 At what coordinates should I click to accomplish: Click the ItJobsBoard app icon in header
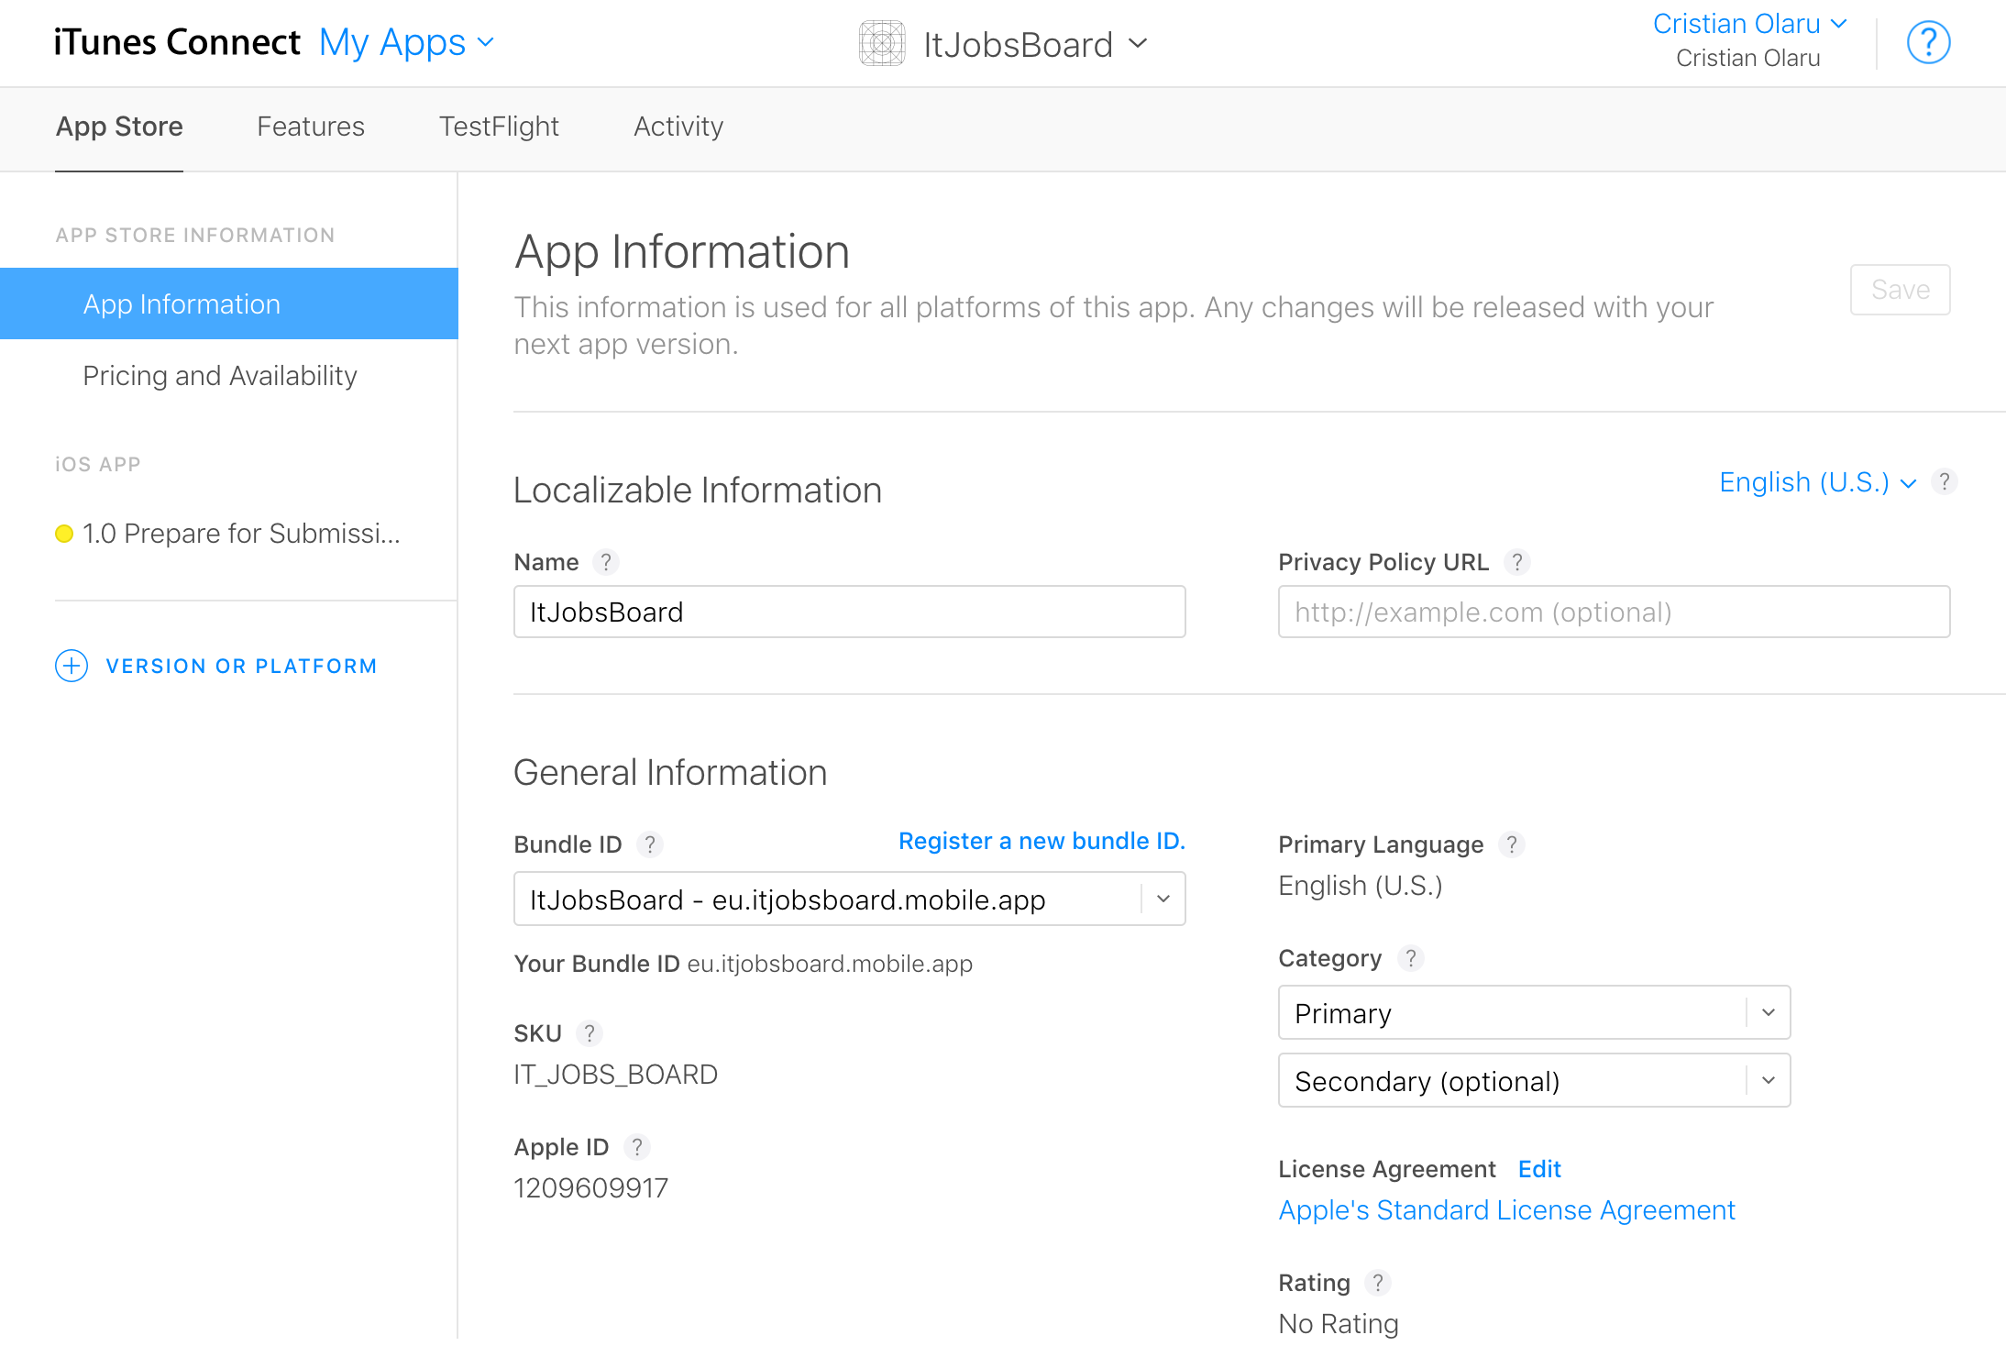[x=881, y=42]
